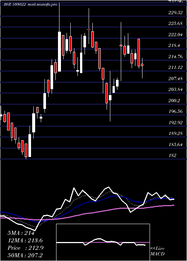Click the BSE 533022 ticker label
Viewport: 187px width, 261px height.
[15, 4]
